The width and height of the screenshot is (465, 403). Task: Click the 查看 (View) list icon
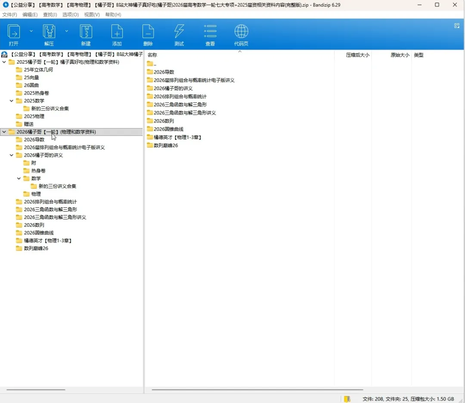pyautogui.click(x=210, y=32)
